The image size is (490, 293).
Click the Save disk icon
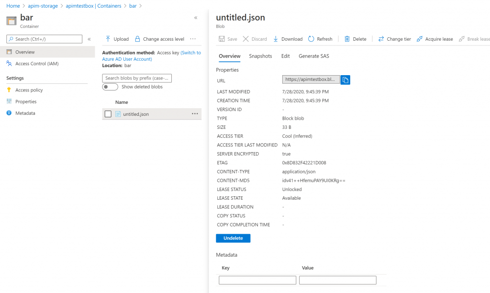pos(222,39)
